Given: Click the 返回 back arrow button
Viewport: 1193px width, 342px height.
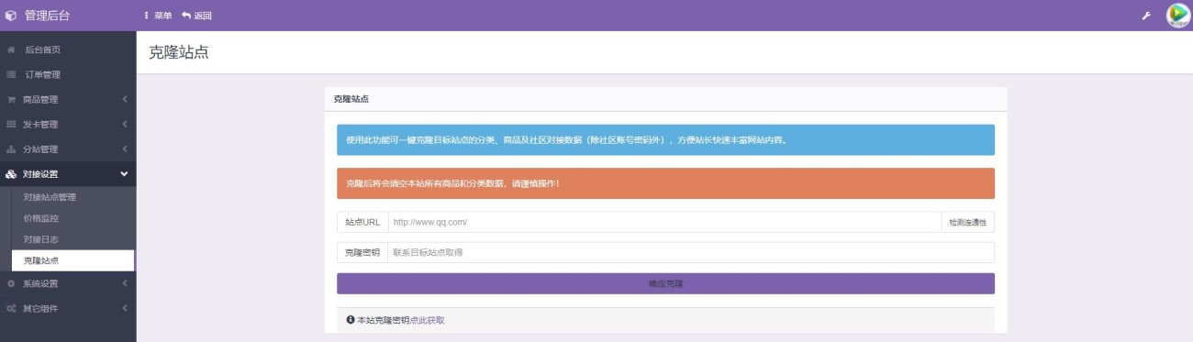Looking at the screenshot, I should coord(197,16).
